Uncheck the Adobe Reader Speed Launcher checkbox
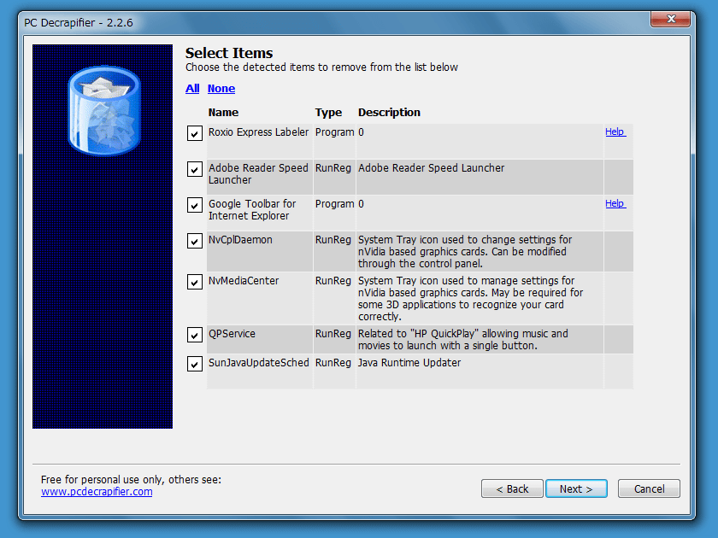This screenshot has height=538, width=718. pyautogui.click(x=195, y=169)
